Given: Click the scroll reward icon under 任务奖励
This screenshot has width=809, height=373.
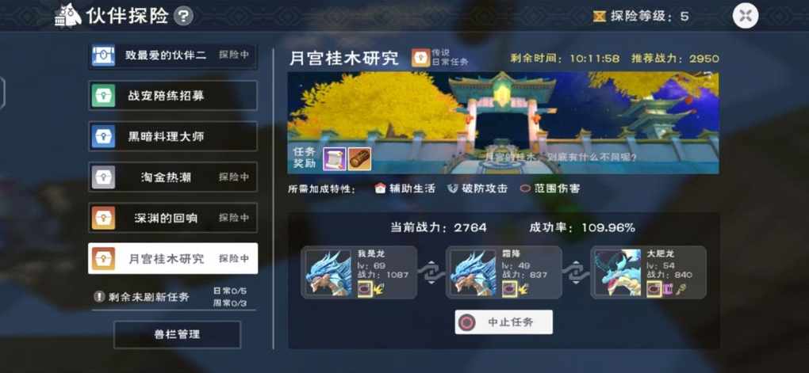Looking at the screenshot, I should click(x=334, y=158).
